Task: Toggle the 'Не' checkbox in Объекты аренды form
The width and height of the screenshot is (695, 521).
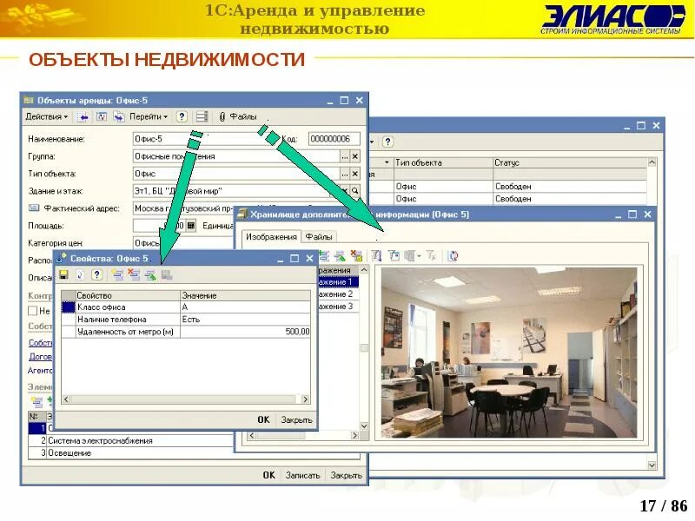Action: tap(32, 311)
